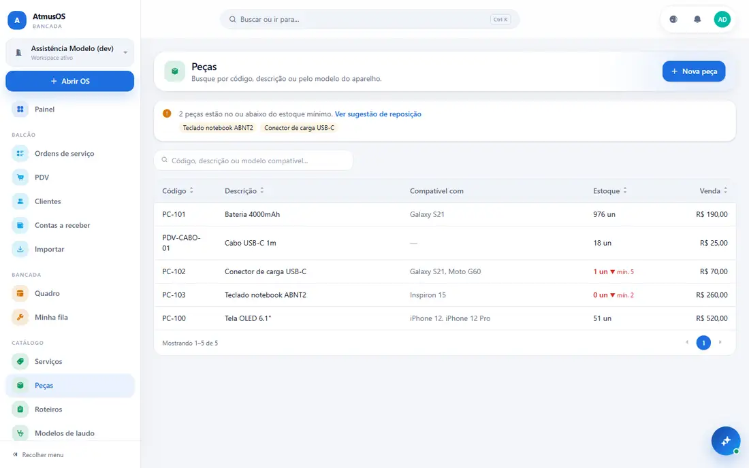Viewport: 749px width, 468px height.
Task: Open the AI assistant sparkle button
Action: coord(726,440)
